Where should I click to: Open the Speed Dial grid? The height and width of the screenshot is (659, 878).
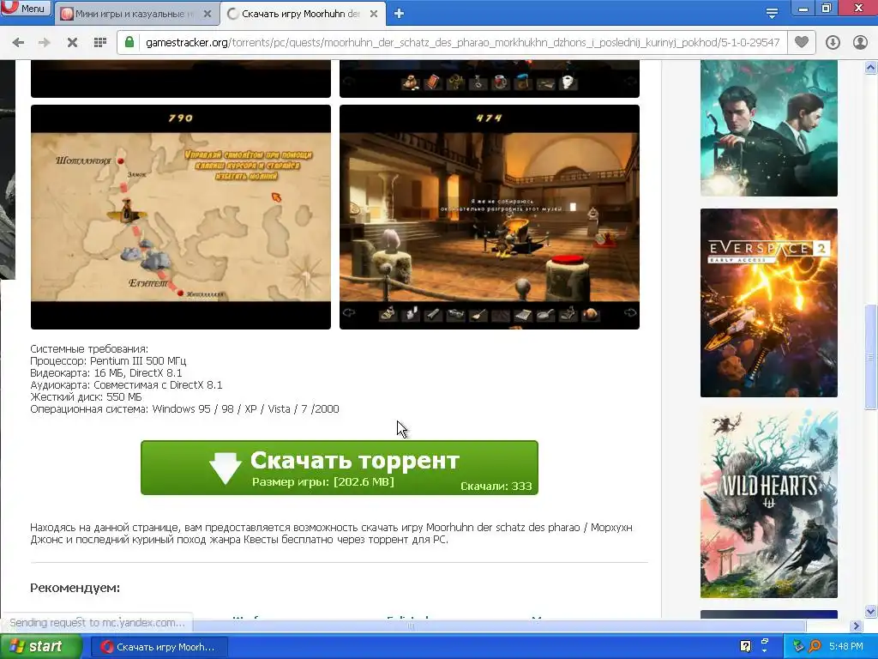click(x=100, y=43)
